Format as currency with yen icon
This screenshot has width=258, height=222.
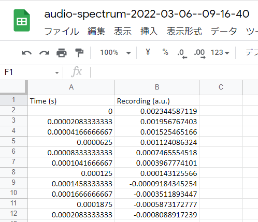coord(148,52)
